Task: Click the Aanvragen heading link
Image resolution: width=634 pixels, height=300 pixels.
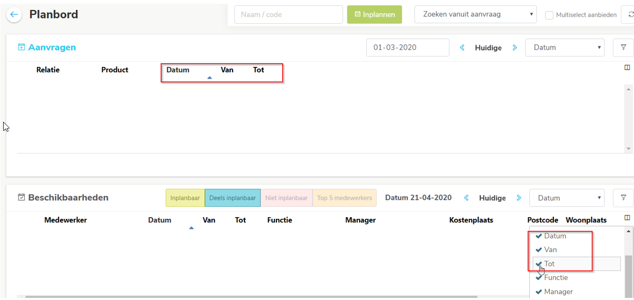Action: pos(52,47)
